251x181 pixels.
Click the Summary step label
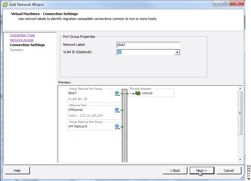coord(17,50)
